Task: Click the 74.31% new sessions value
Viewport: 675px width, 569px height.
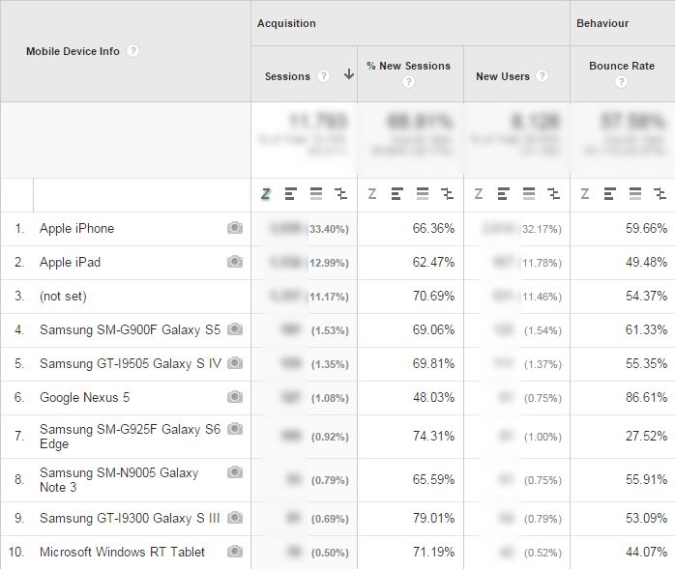Action: point(433,436)
